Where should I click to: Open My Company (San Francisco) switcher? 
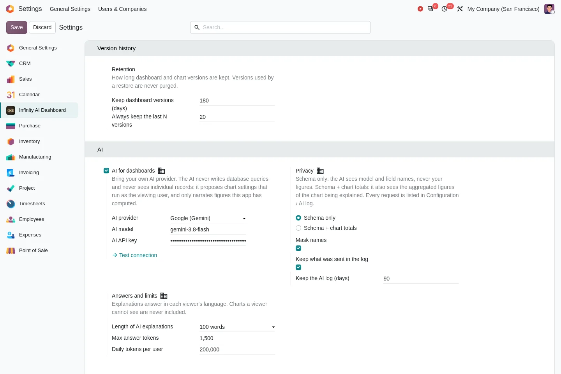click(503, 9)
